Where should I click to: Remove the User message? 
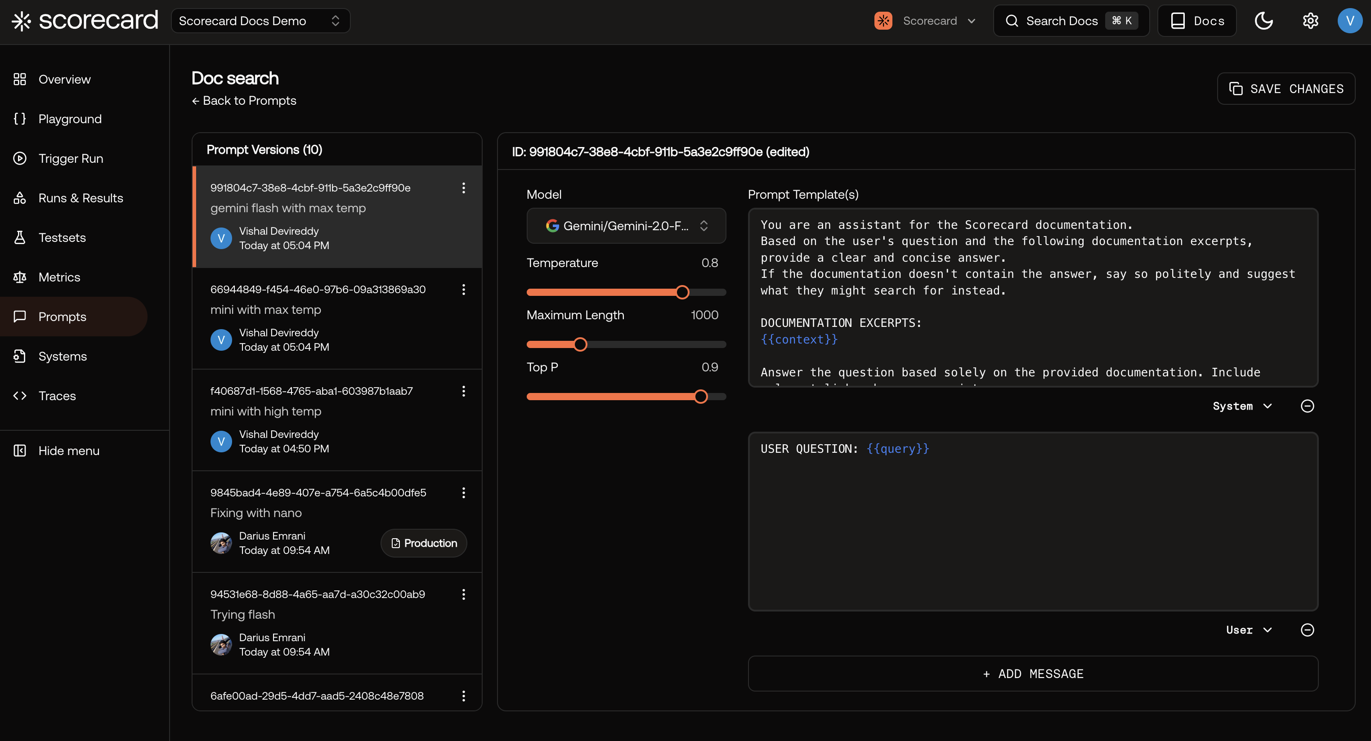pos(1307,630)
